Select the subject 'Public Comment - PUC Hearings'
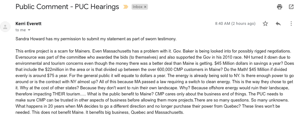 pyautogui.click(x=67, y=7)
